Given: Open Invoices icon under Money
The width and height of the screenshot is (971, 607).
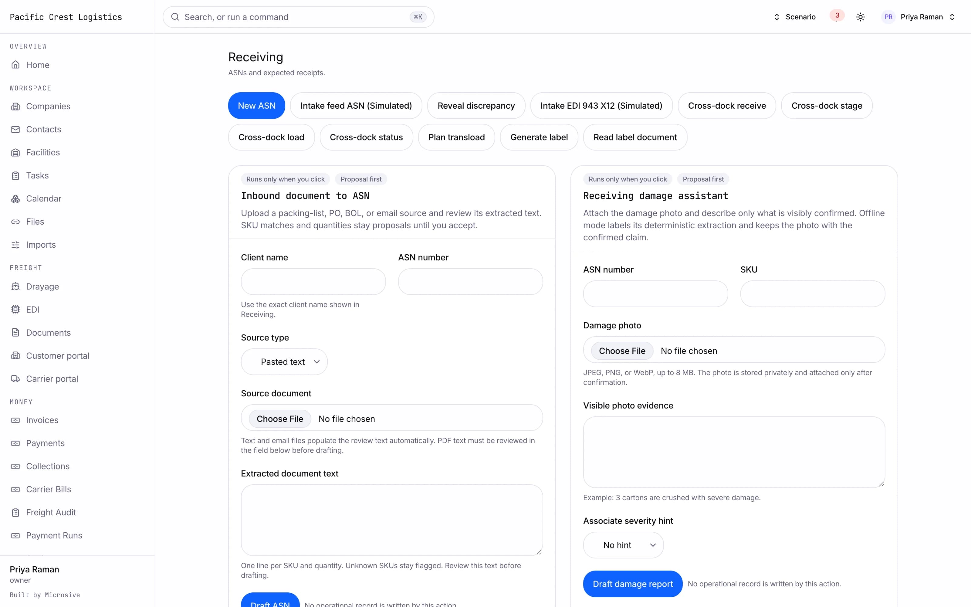Looking at the screenshot, I should pyautogui.click(x=15, y=420).
